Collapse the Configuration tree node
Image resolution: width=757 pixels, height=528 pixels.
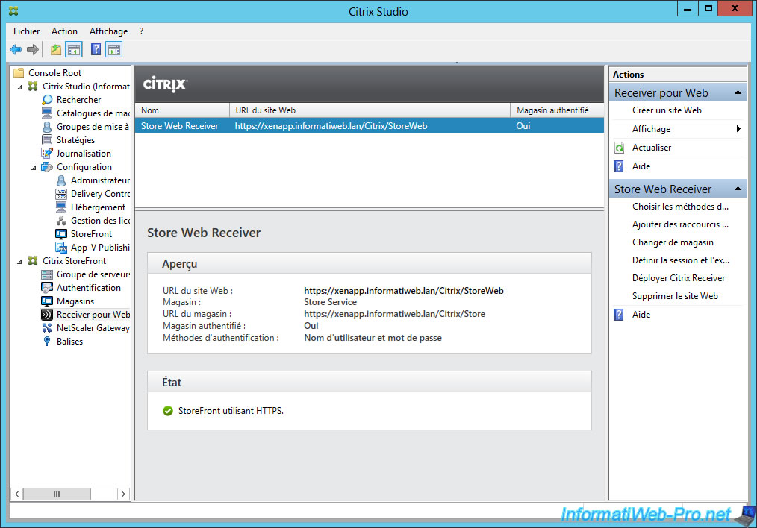point(34,167)
